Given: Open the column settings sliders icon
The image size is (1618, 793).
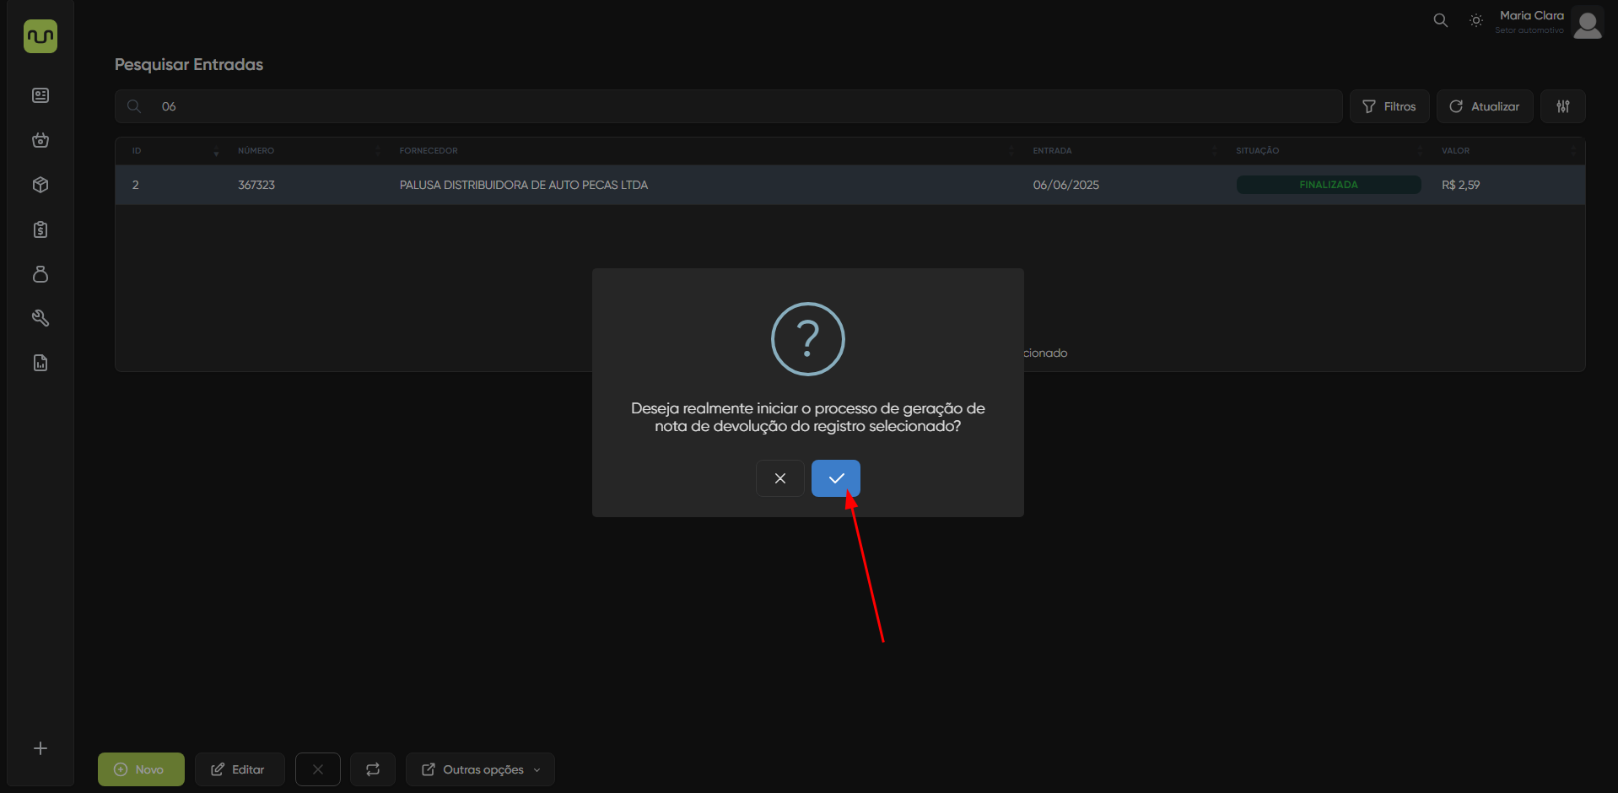Looking at the screenshot, I should coord(1562,106).
